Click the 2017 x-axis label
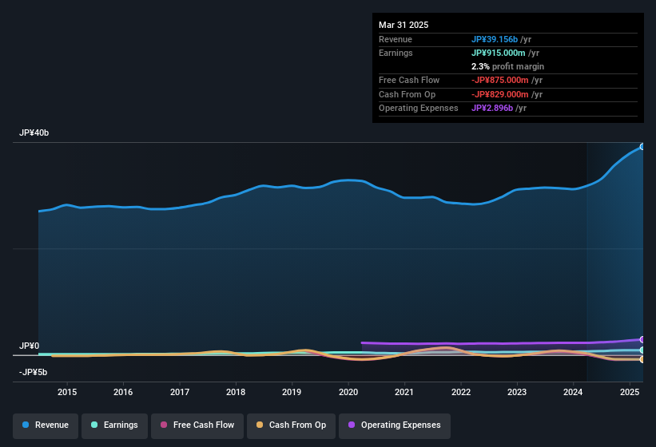The image size is (656, 447). click(x=180, y=392)
